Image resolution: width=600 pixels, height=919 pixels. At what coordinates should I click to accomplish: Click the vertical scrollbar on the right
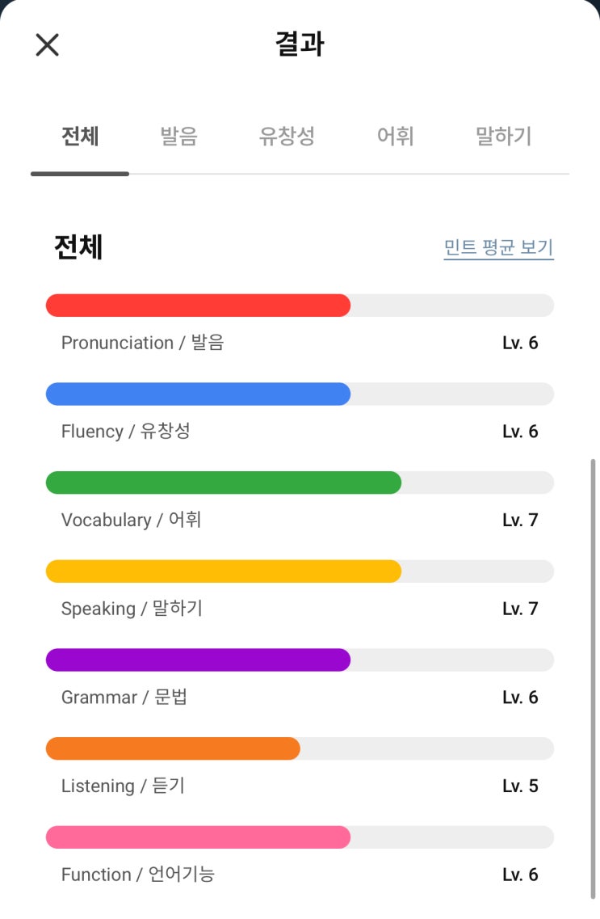click(594, 679)
